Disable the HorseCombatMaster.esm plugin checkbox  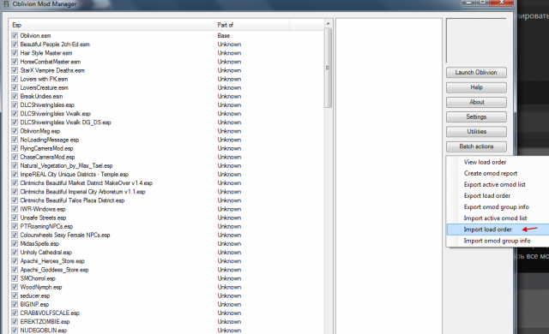[x=15, y=62]
